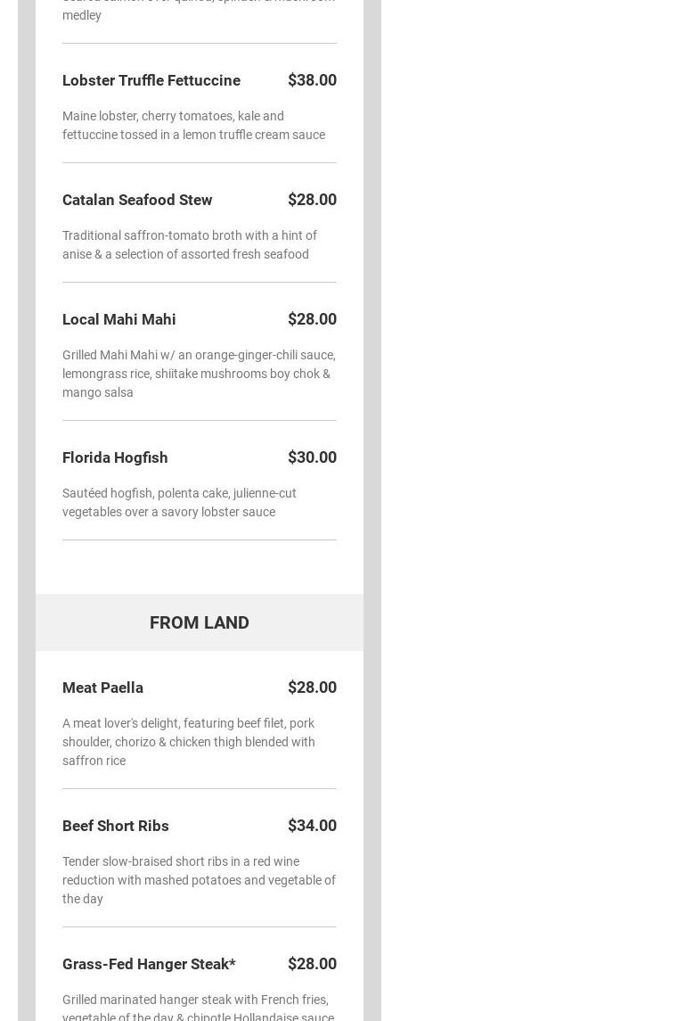Click the Catalan Seafood Stew $28.00 price
686x1021 pixels.
[312, 200]
